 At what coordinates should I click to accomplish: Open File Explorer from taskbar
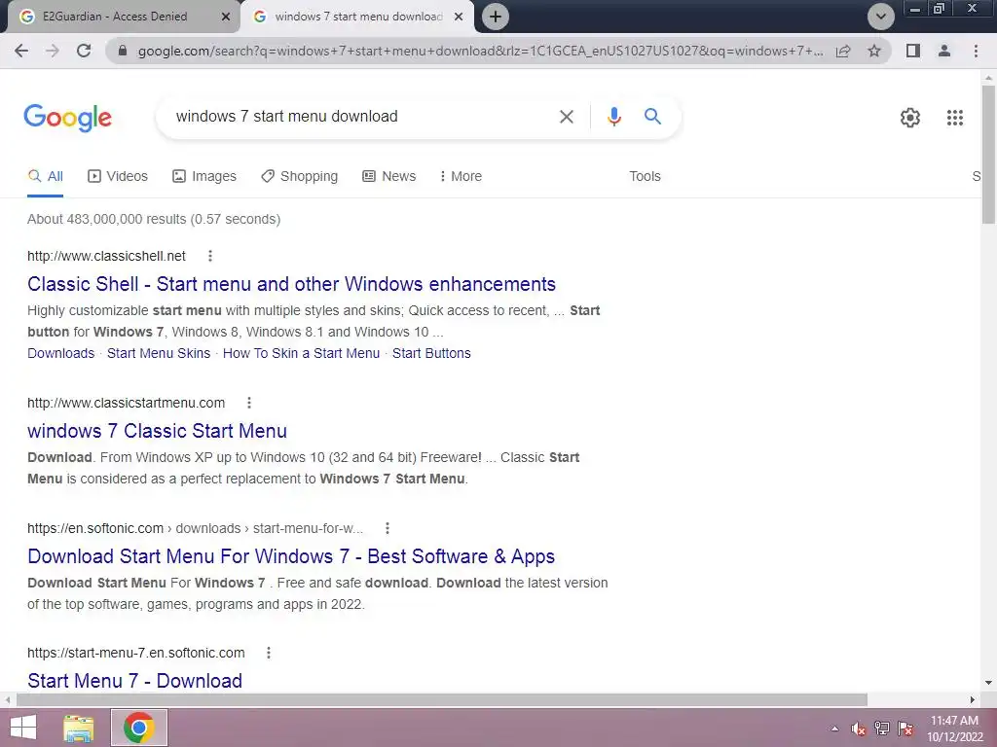(x=79, y=728)
